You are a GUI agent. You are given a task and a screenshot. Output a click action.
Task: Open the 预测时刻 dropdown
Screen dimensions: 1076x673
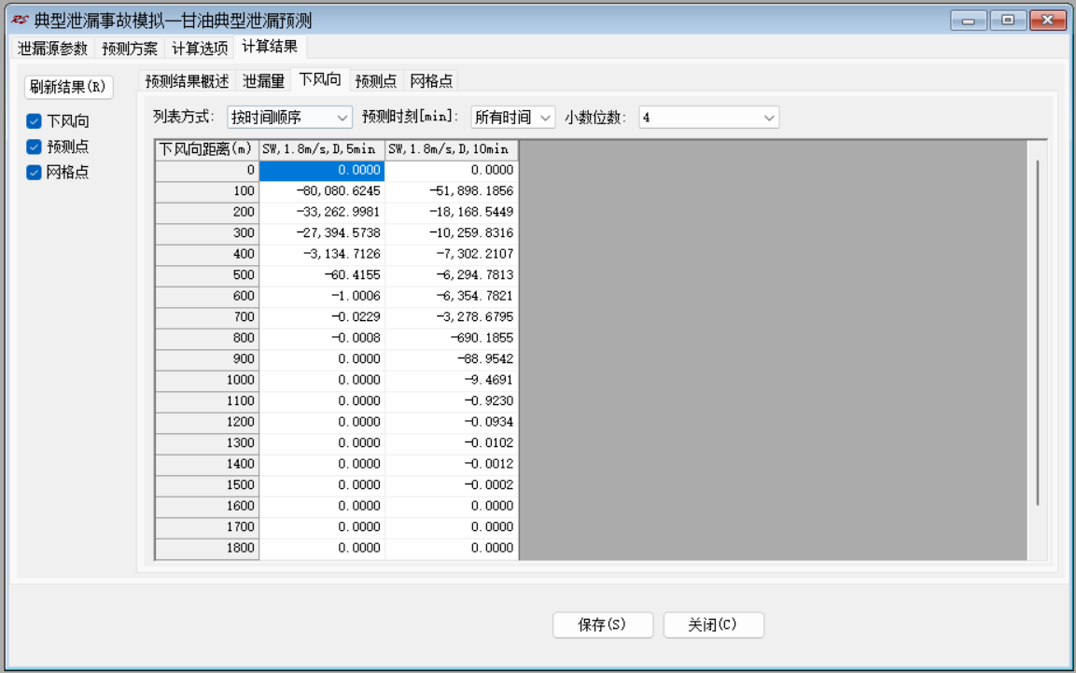click(x=512, y=118)
